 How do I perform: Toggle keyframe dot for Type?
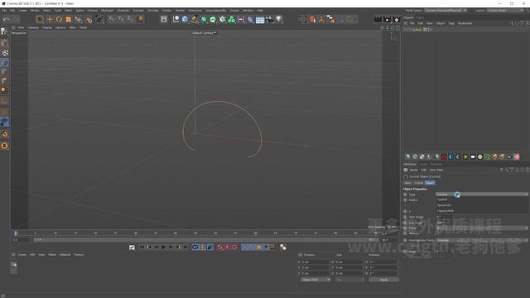pyautogui.click(x=405, y=195)
